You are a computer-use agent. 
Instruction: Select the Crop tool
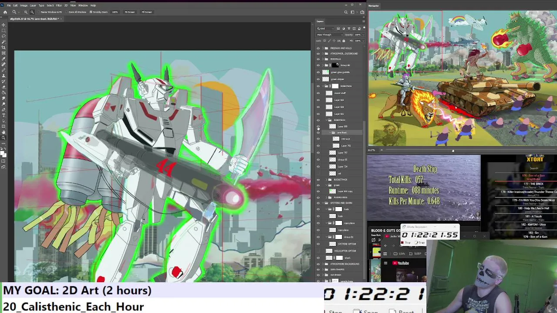click(3, 47)
